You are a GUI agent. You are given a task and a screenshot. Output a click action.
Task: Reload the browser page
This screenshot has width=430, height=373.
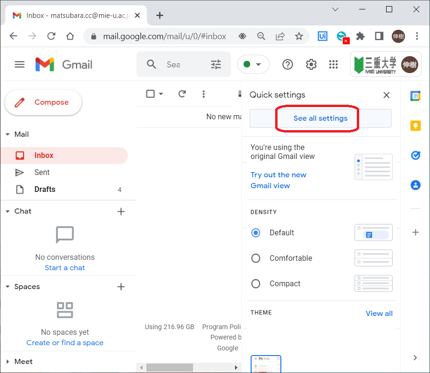tap(51, 36)
